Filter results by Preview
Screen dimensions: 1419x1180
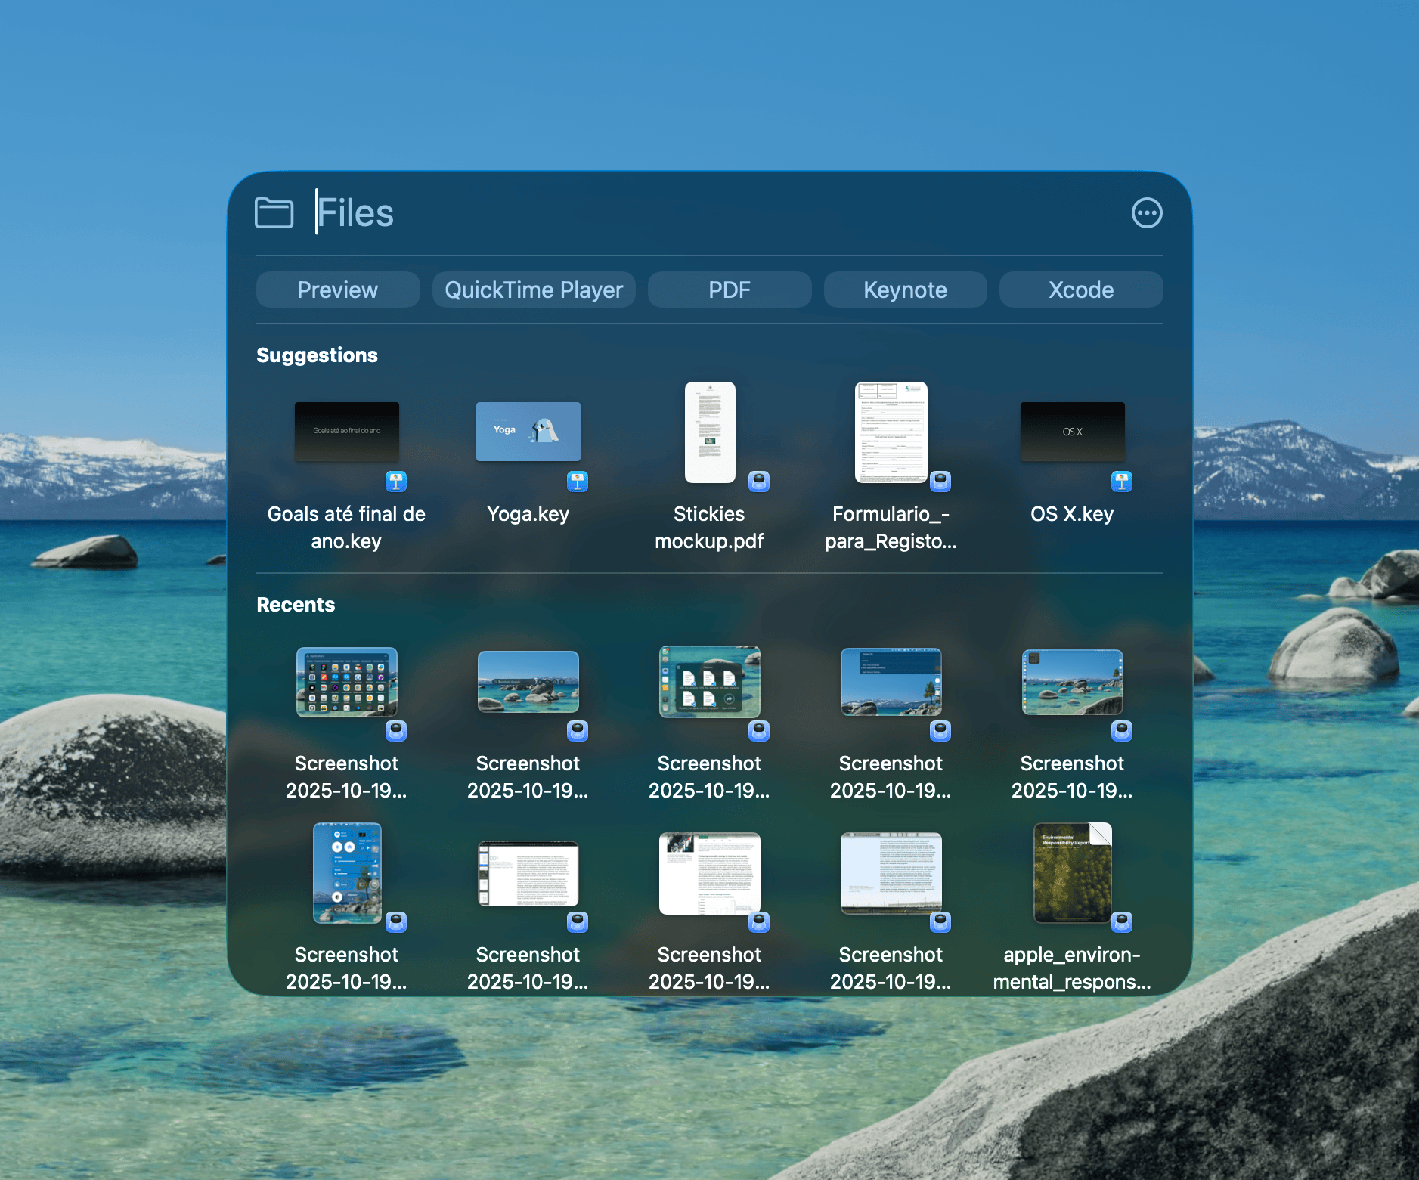coord(337,290)
